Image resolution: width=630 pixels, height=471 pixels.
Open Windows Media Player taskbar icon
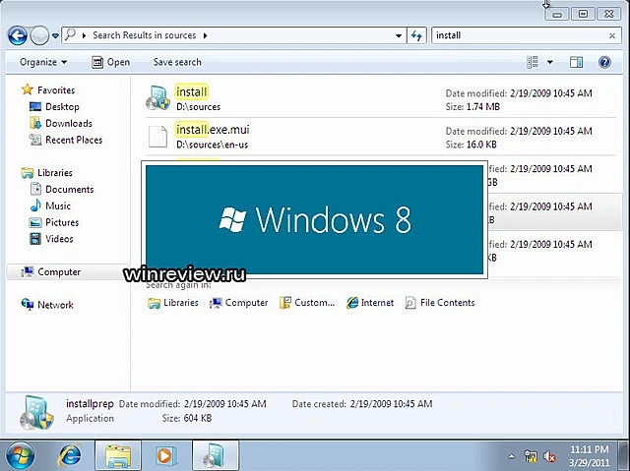point(164,455)
